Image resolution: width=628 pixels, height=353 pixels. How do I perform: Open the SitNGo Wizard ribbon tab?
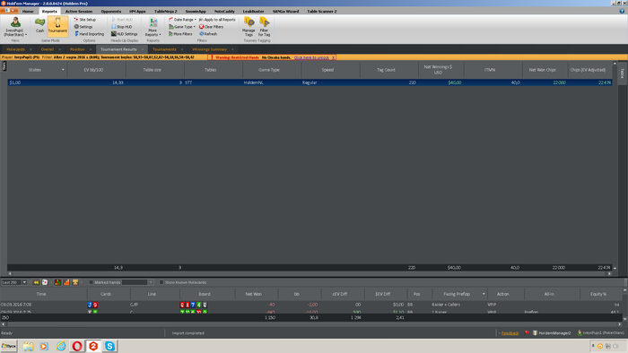285,11
